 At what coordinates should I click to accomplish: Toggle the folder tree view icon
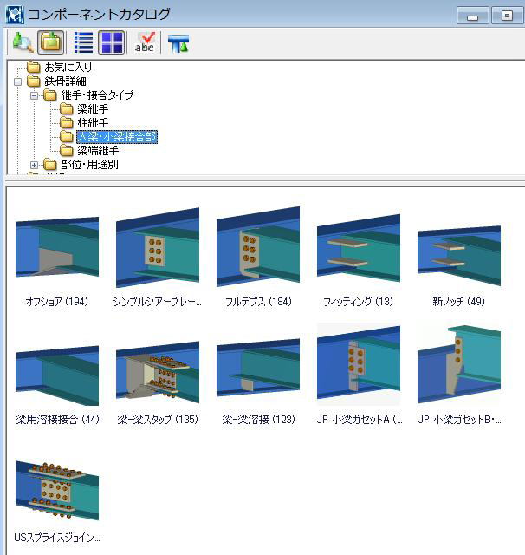pos(51,42)
